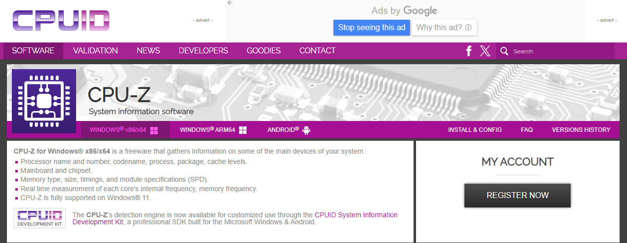Screen dimensions: 627x243
Task: Click the REGISTER NOW button
Action: pos(517,195)
